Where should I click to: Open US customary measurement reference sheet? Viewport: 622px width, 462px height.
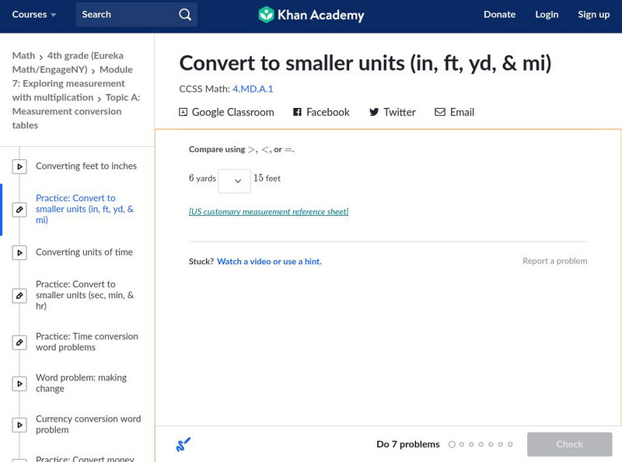[x=268, y=212]
